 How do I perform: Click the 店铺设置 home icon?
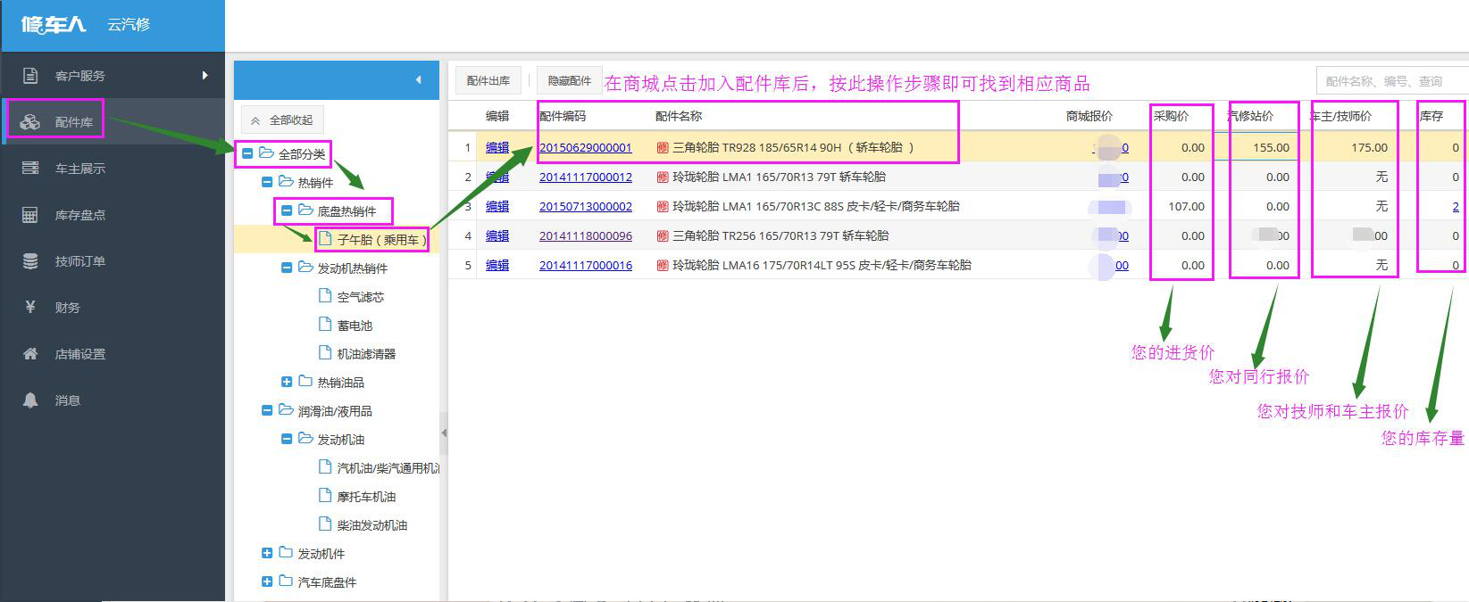[30, 354]
